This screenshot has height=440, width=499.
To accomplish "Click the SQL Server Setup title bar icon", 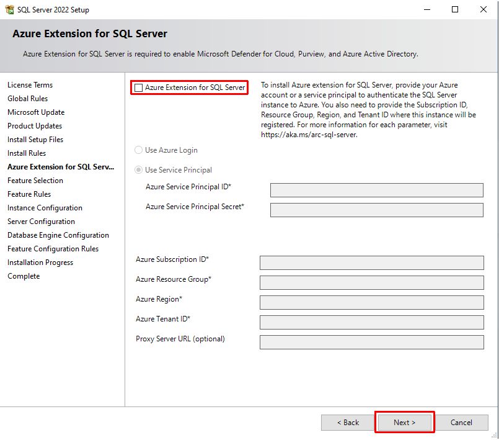I will [9, 9].
